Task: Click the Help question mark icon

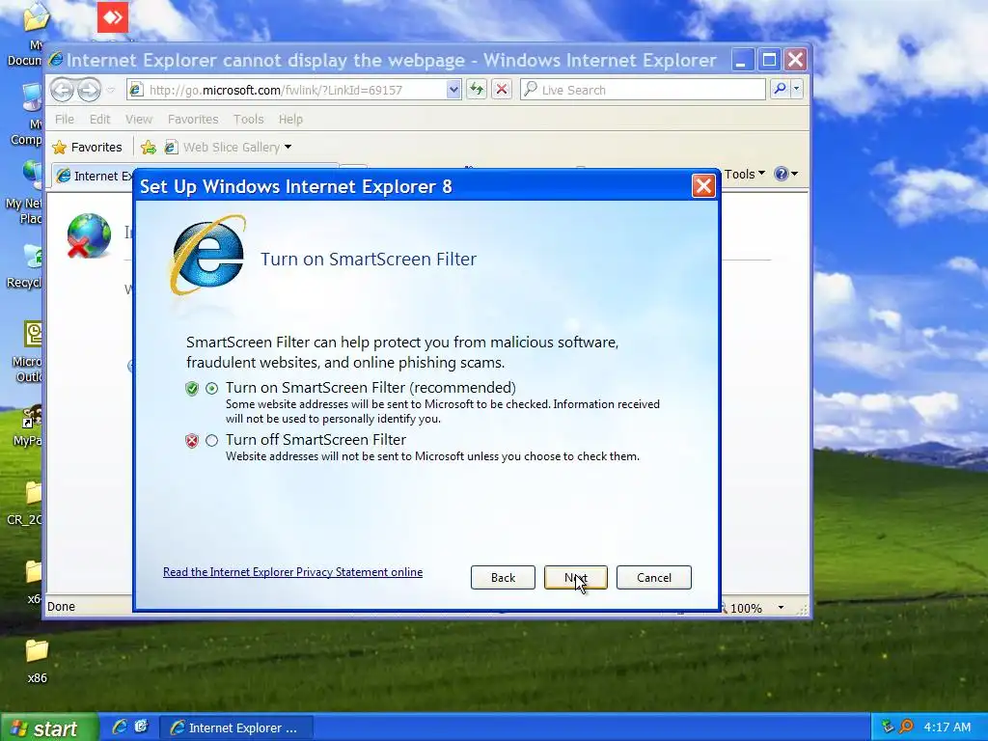Action: pyautogui.click(x=781, y=174)
